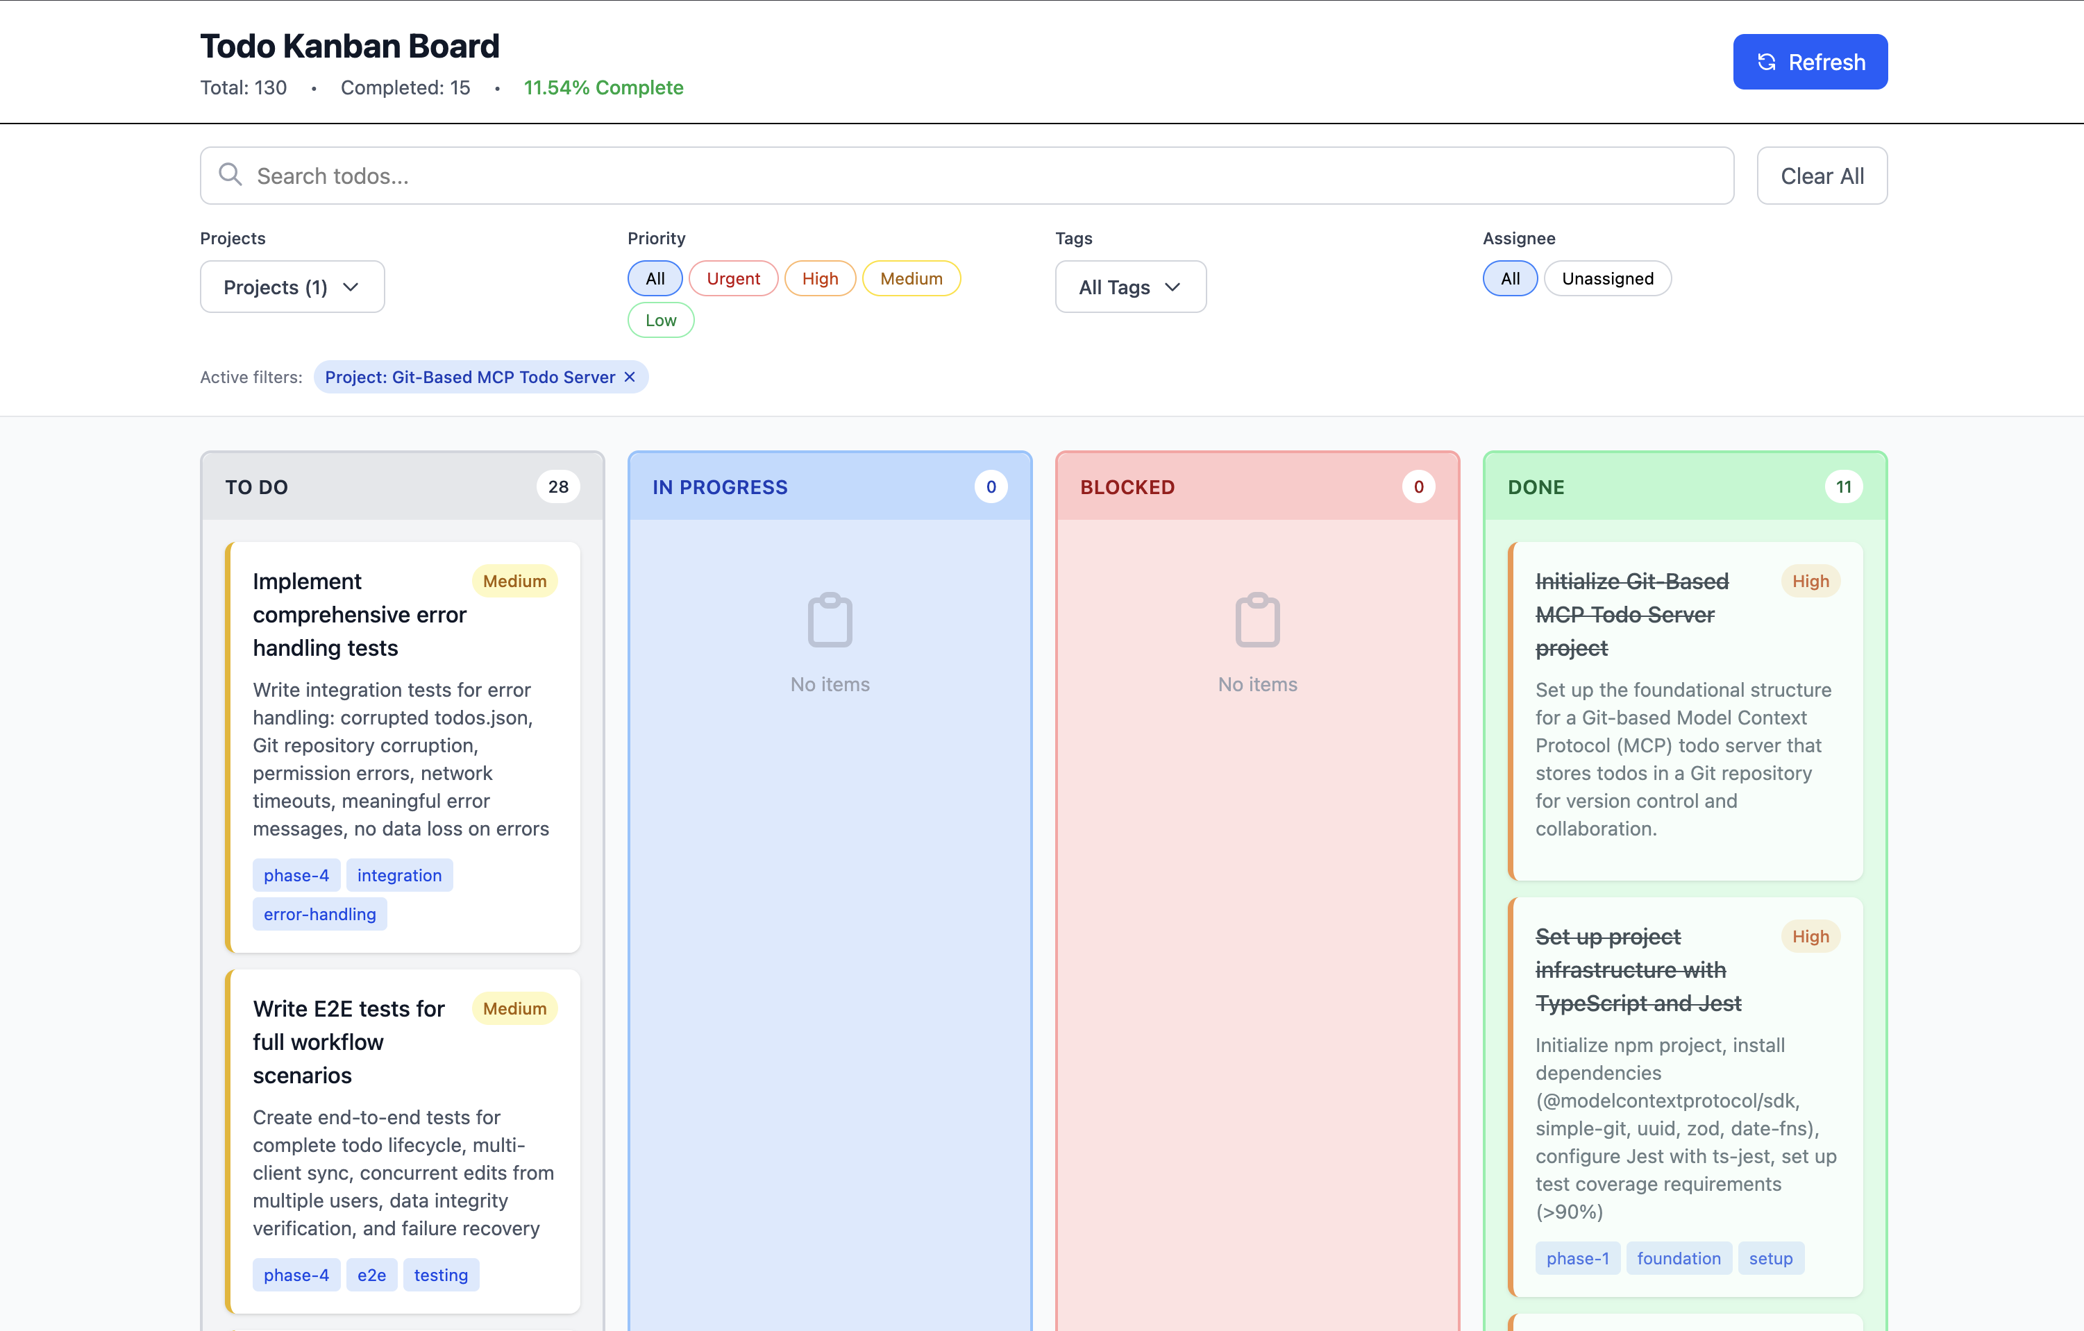Image resolution: width=2084 pixels, height=1331 pixels.
Task: Click the error handling tests description text
Action: 401,759
